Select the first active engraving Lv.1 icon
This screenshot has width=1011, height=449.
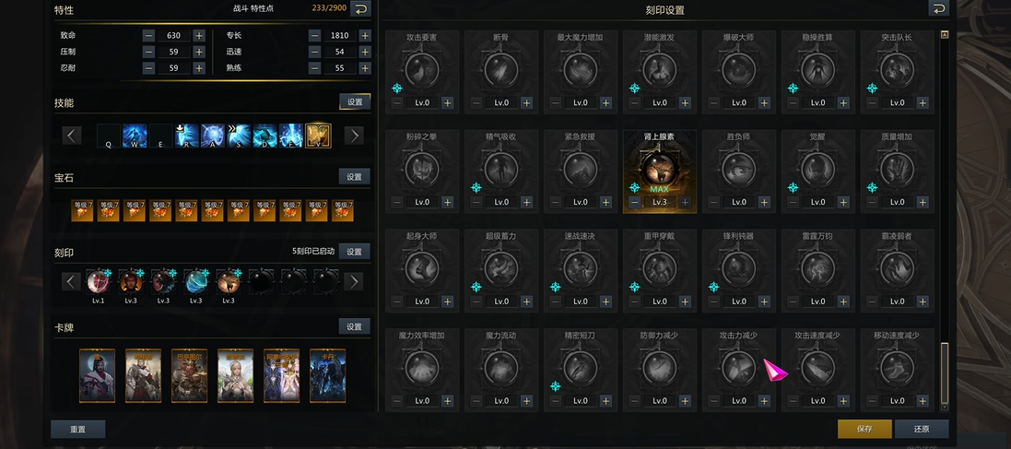[x=99, y=280]
